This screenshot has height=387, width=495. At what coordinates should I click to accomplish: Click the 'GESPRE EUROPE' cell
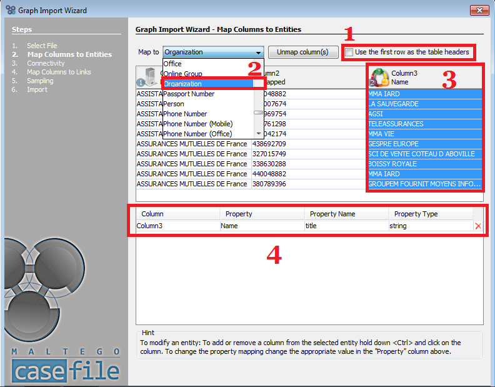coord(425,144)
